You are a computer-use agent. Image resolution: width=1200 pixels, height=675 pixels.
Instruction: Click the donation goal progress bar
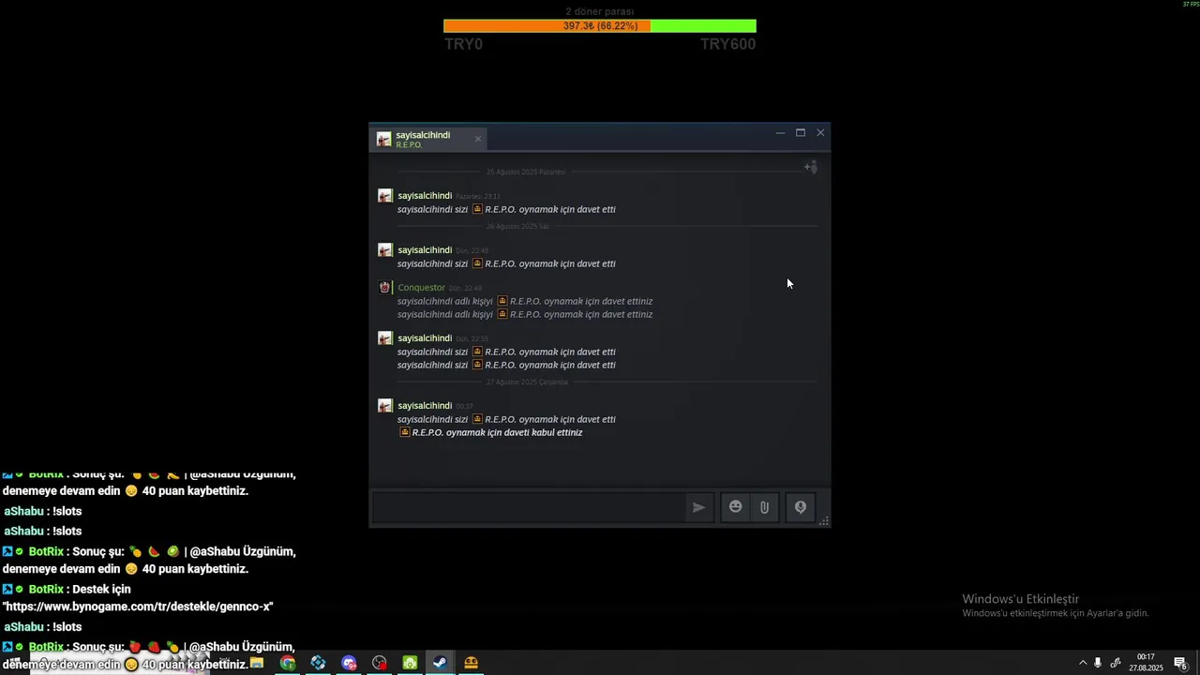point(600,26)
